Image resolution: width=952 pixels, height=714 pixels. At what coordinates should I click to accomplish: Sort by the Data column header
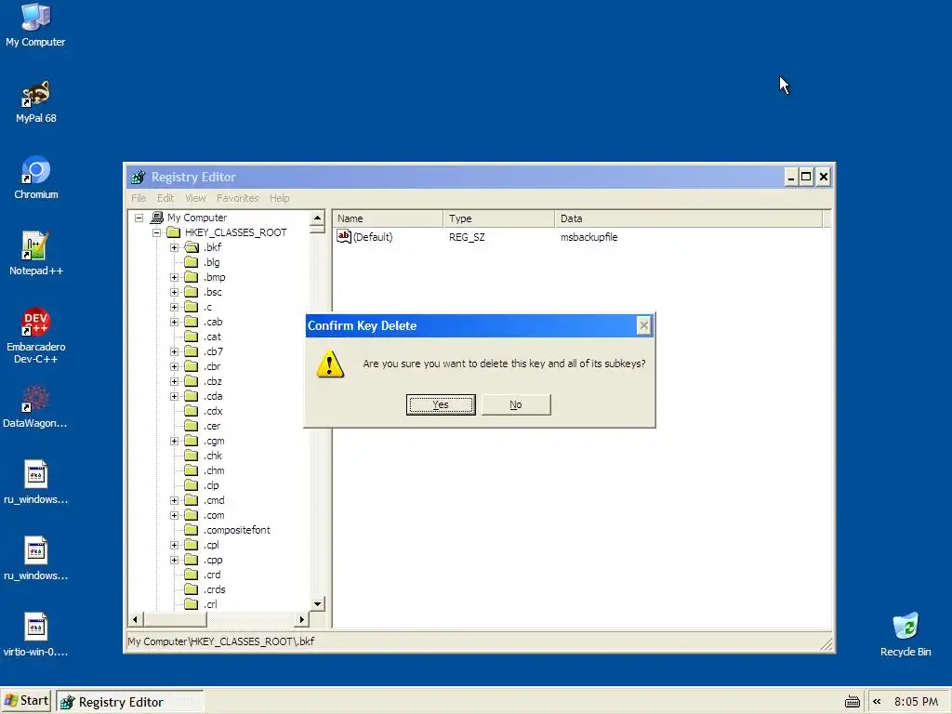pyautogui.click(x=689, y=218)
